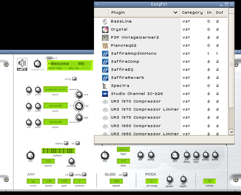Click the URS 1975 Compressor icon
The width and height of the screenshot is (241, 195).
[x=105, y=118]
